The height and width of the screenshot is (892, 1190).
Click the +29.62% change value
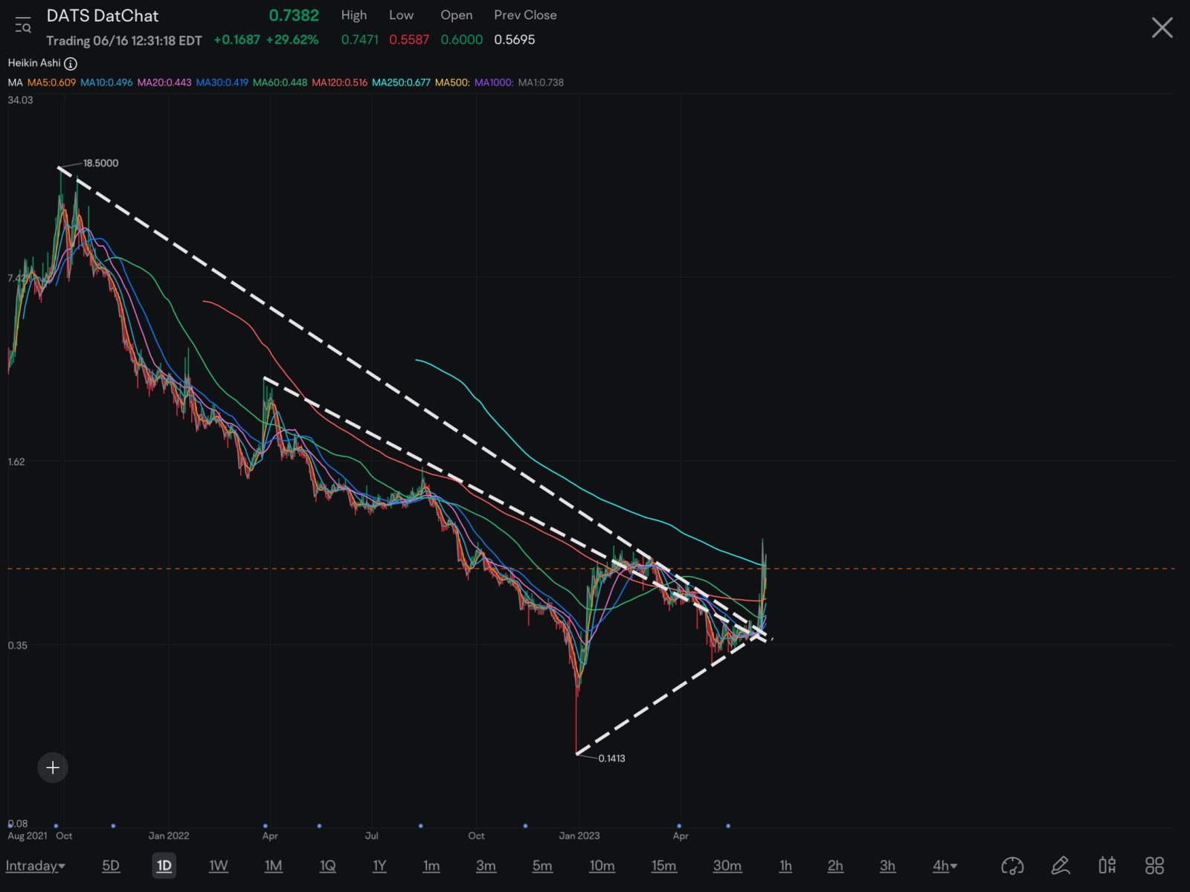pos(292,40)
